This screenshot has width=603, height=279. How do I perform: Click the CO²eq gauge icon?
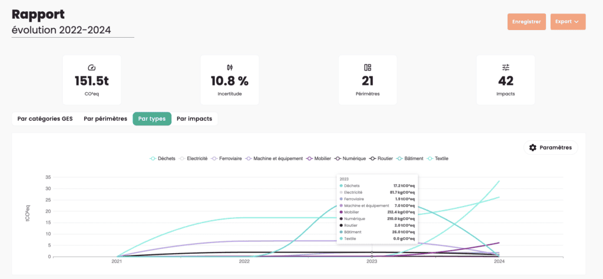[x=91, y=68]
